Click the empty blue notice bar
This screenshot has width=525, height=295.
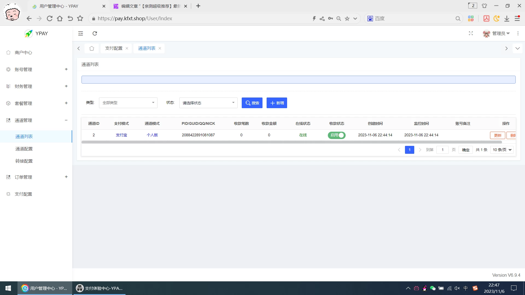coord(298,79)
